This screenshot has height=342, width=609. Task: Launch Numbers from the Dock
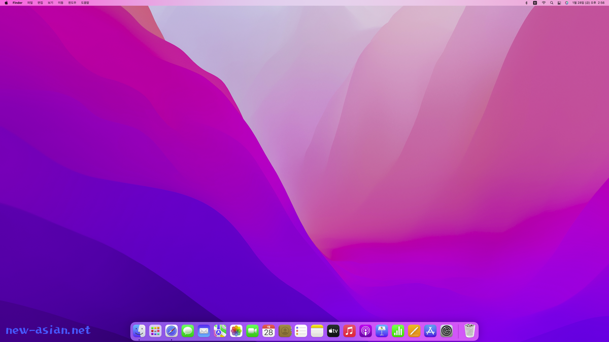[398, 331]
